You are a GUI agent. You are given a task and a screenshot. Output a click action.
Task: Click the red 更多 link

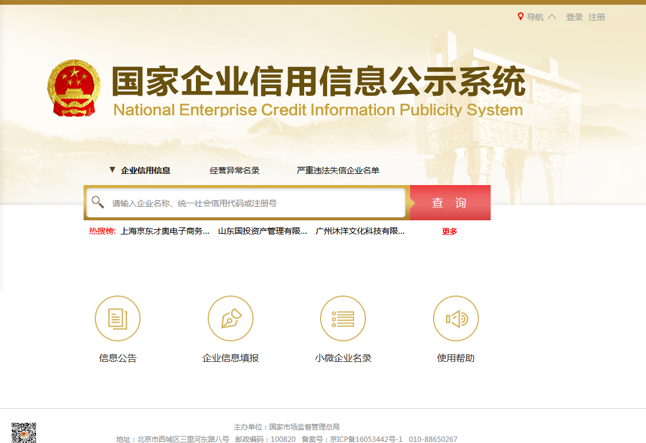click(x=449, y=231)
